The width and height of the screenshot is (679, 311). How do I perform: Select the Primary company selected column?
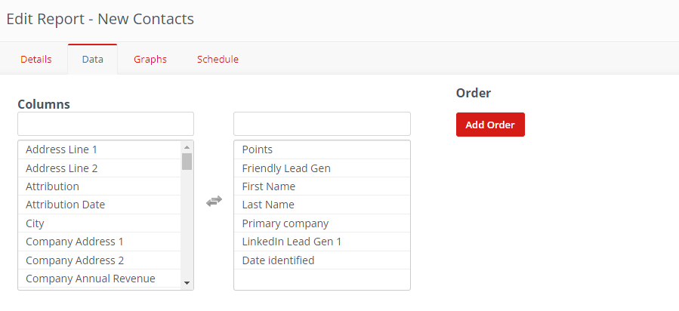[x=285, y=223]
